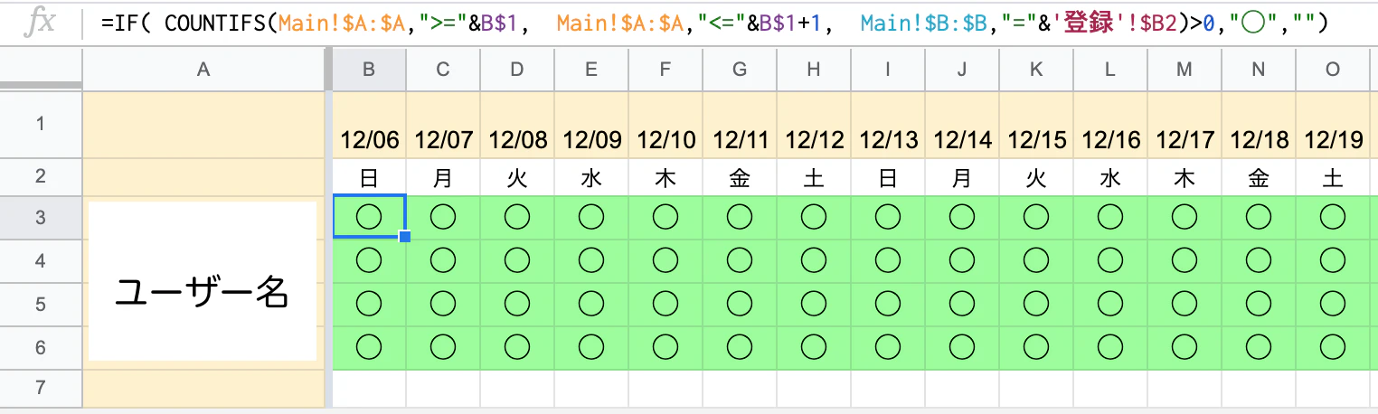Select column N header
The width and height of the screenshot is (1378, 414).
pyautogui.click(x=1259, y=69)
